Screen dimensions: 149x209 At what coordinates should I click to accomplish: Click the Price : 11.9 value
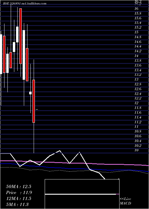click(19, 193)
